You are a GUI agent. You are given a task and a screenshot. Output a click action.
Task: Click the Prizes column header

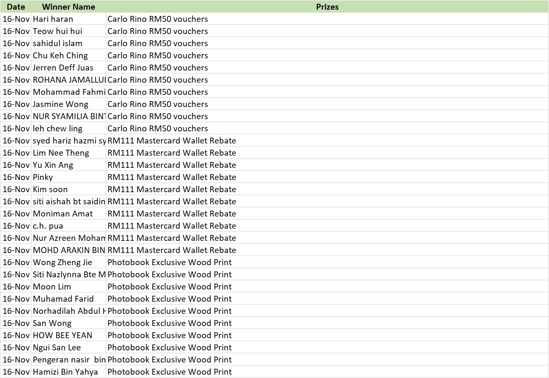tap(327, 7)
